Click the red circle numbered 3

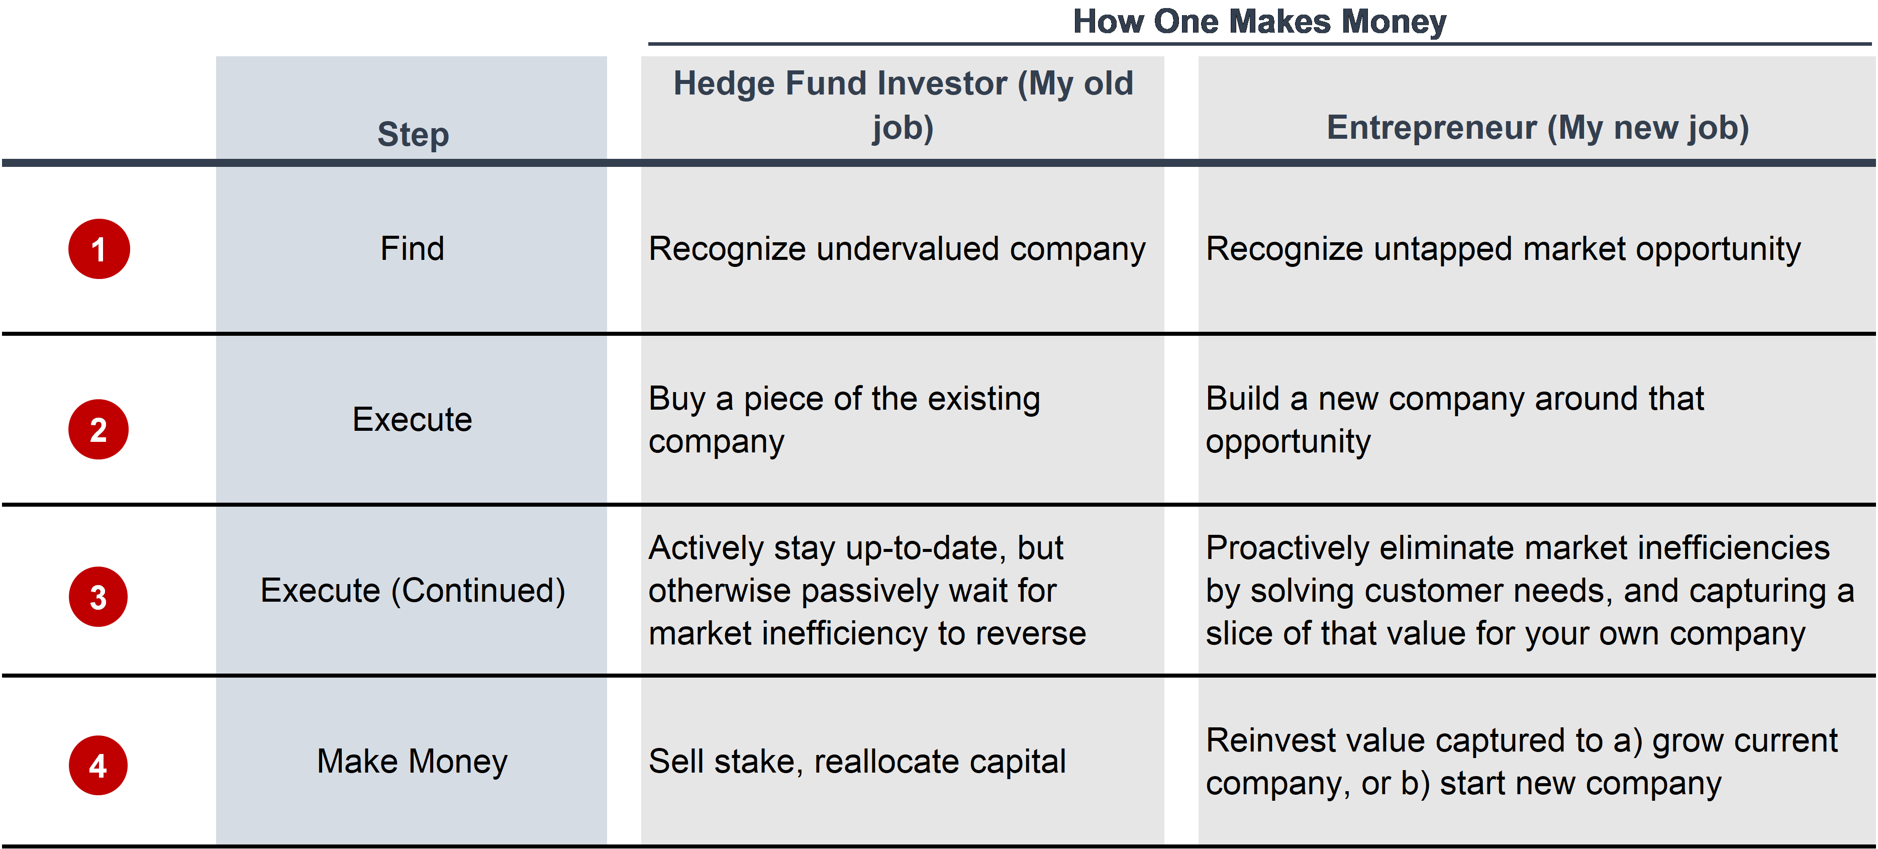click(x=98, y=597)
